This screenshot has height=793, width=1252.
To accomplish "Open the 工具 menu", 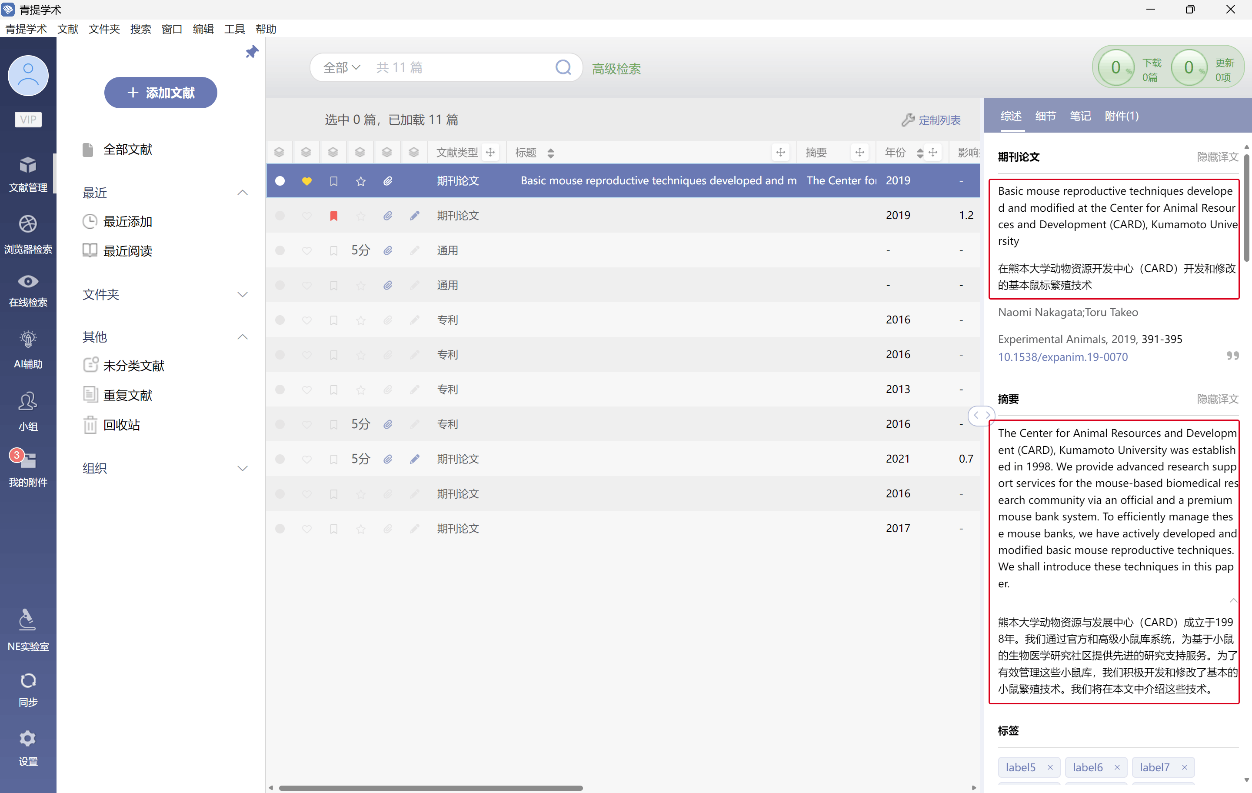I will (x=234, y=29).
